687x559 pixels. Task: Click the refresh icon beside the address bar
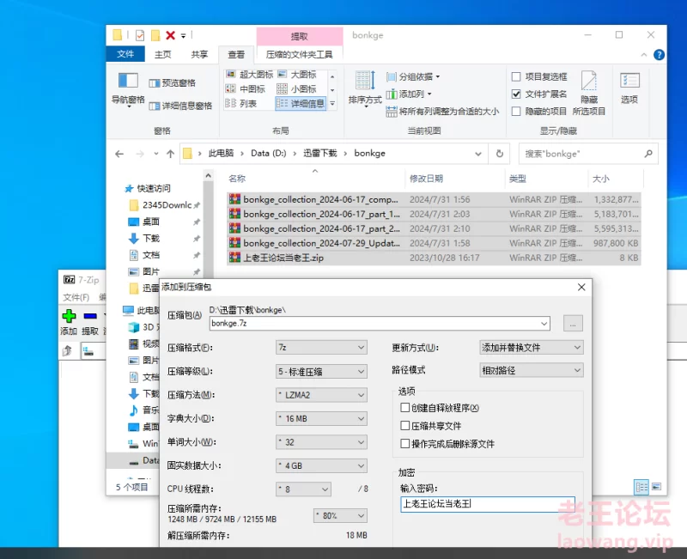coord(500,154)
